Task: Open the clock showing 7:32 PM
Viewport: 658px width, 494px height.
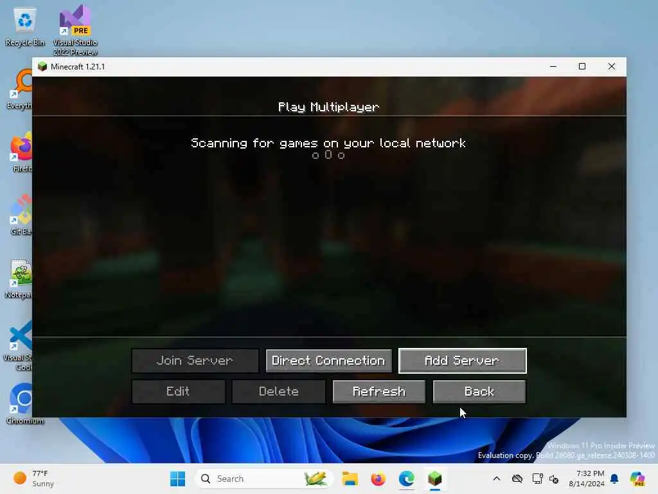Action: [587, 479]
